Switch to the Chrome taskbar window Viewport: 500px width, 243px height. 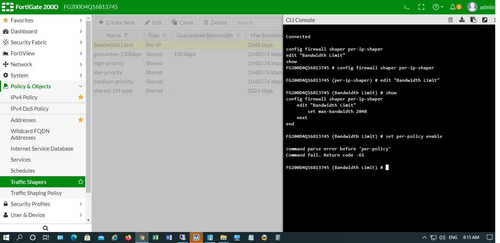[142, 237]
